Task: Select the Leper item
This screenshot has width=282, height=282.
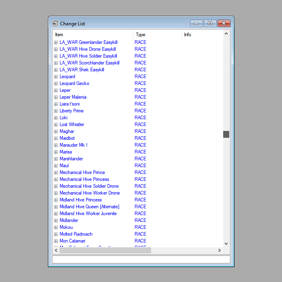Action: click(65, 90)
